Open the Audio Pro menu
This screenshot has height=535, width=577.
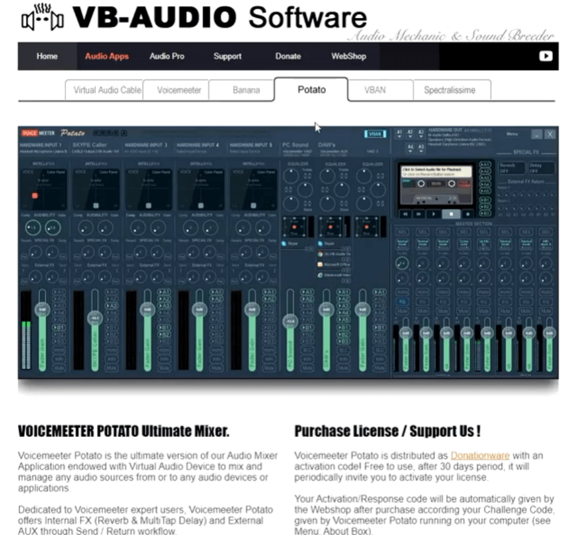(x=166, y=56)
